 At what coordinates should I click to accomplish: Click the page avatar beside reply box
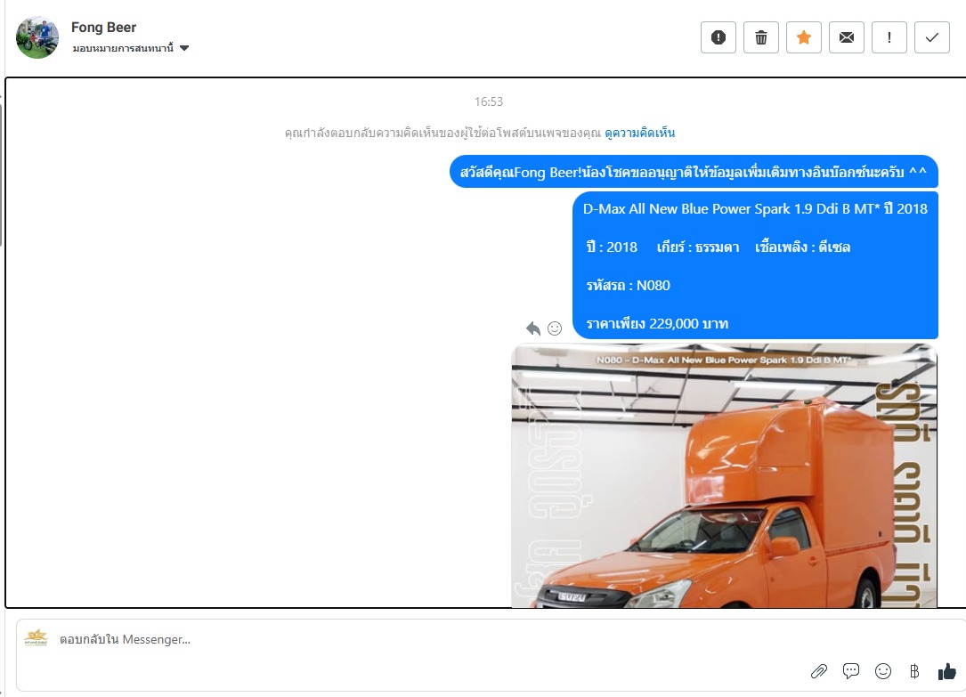[37, 638]
